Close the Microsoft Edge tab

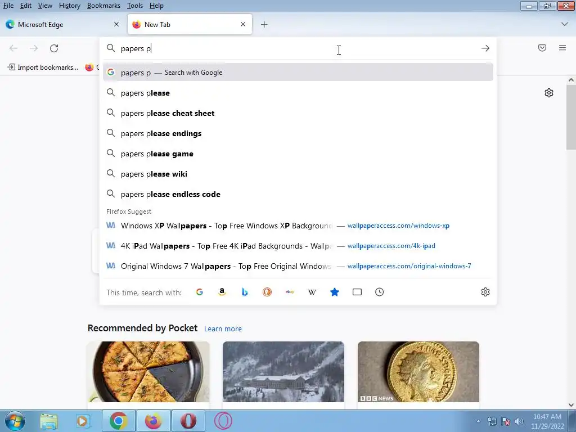pyautogui.click(x=116, y=24)
